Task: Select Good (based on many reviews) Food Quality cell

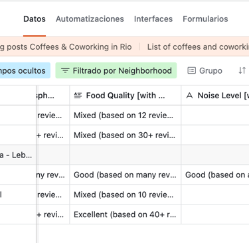Action: coord(125,175)
